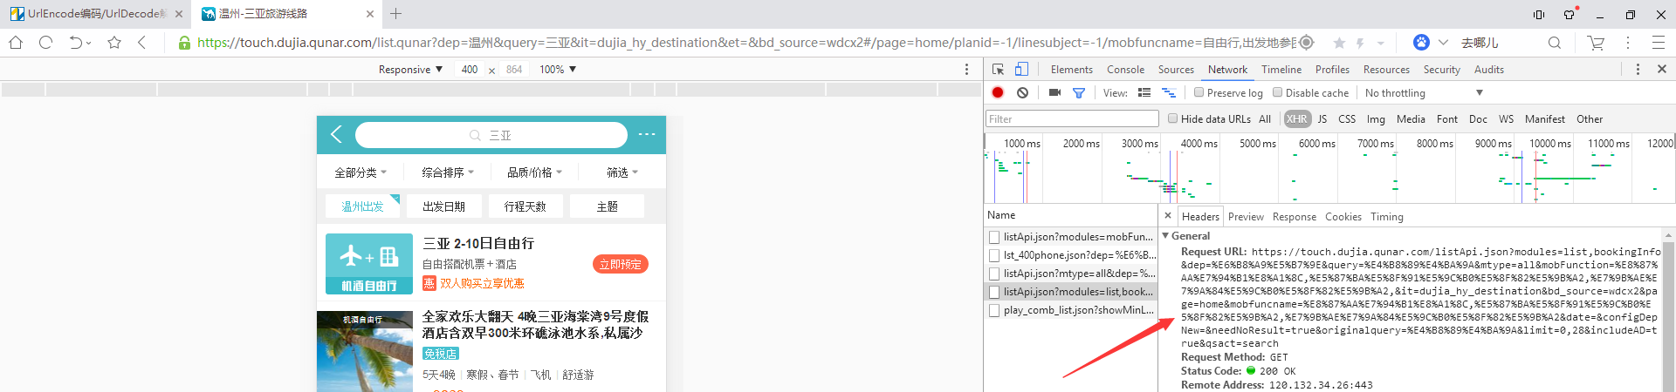Select the inspect element cursor tool

click(999, 69)
